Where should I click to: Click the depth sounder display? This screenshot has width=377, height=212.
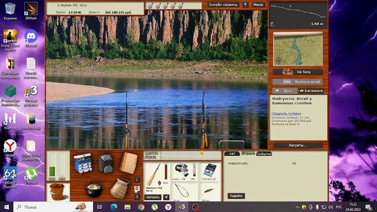pos(299,15)
